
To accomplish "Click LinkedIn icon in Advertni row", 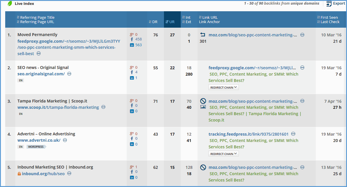I will point(132,144).
